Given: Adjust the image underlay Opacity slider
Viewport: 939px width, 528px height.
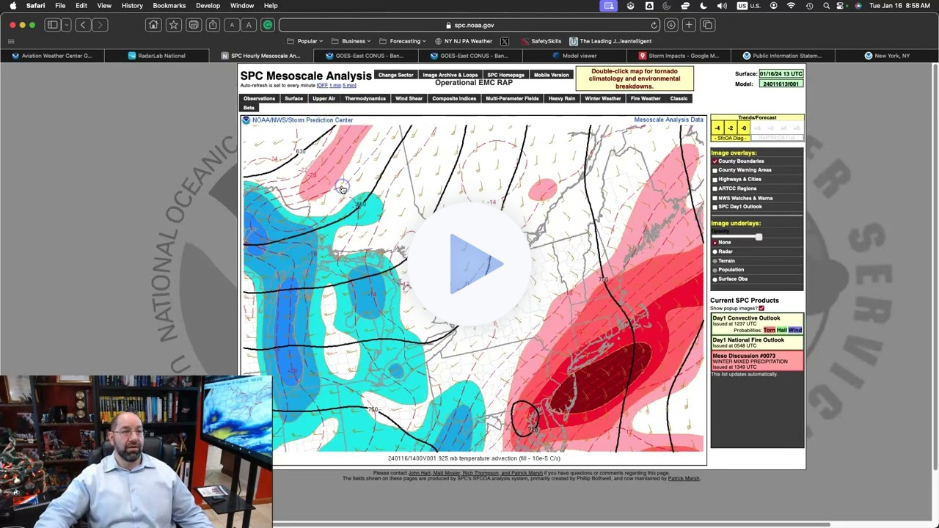Looking at the screenshot, I should click(x=759, y=237).
